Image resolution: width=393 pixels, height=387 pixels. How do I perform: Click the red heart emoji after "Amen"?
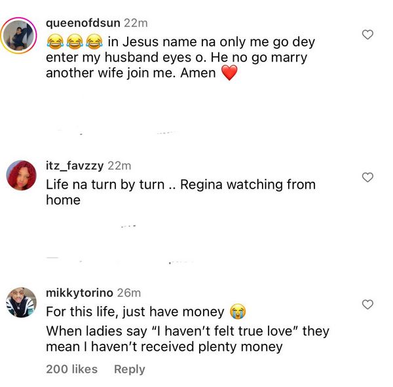tap(229, 74)
